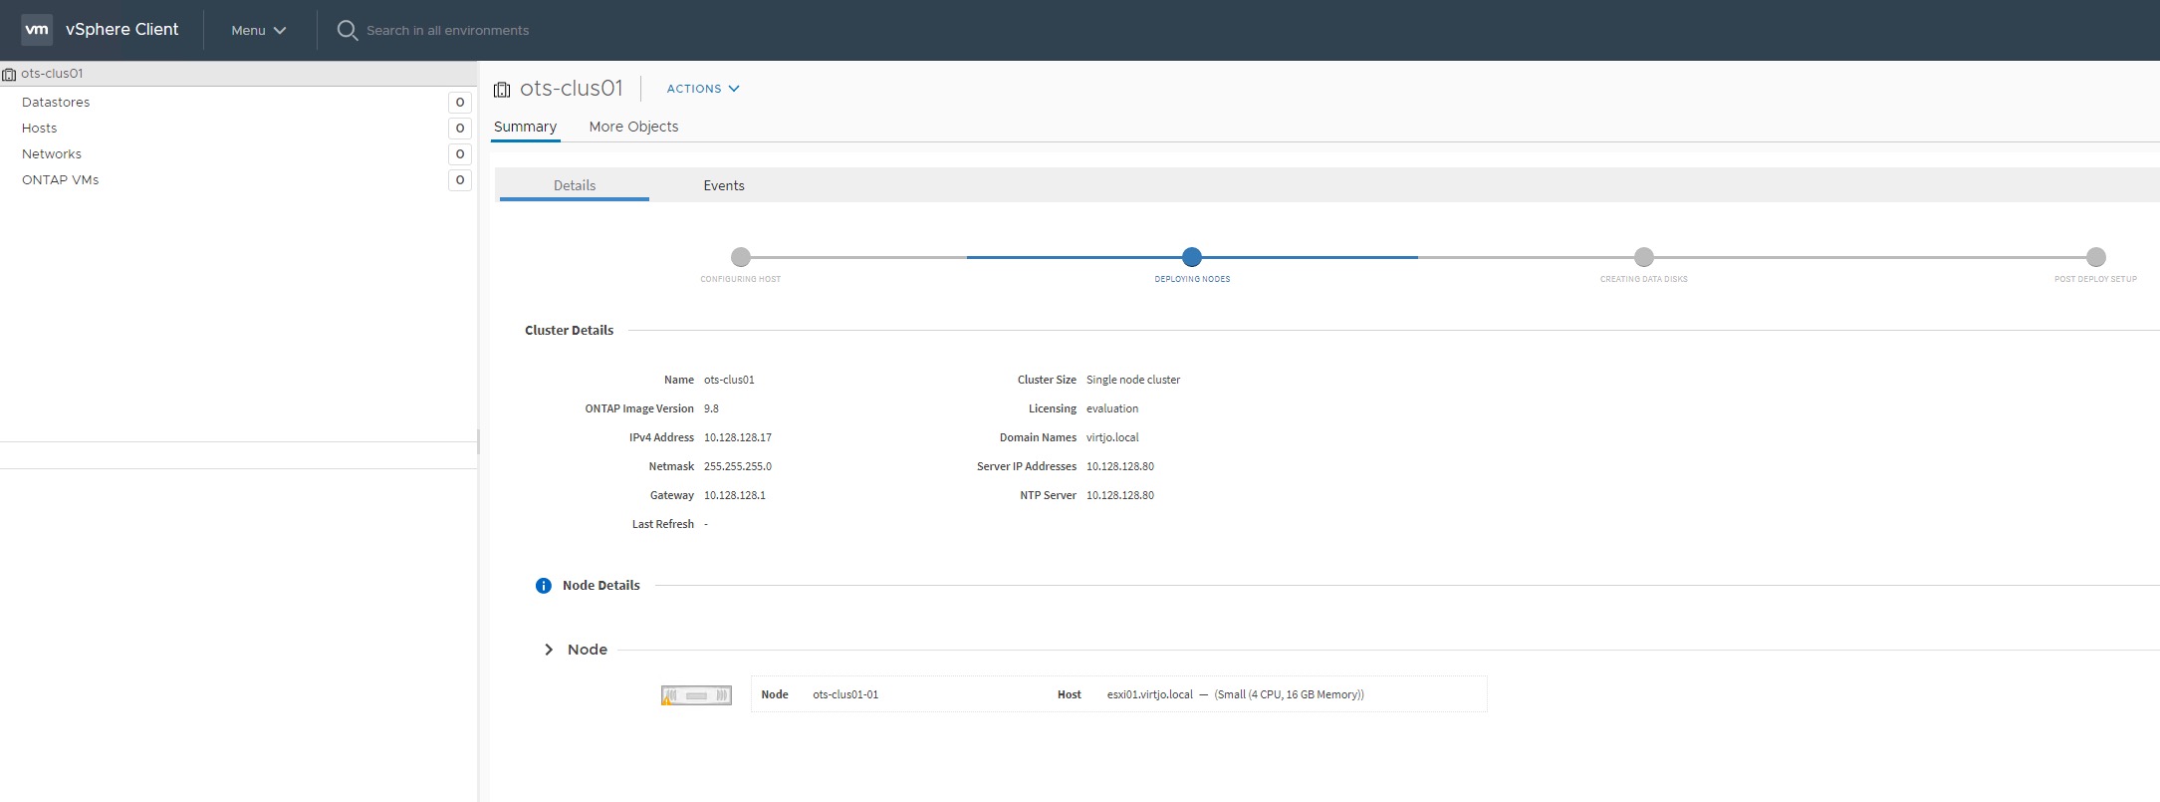The image size is (2160, 802).
Task: Open ONTAP VMs in the sidebar
Action: click(x=61, y=180)
